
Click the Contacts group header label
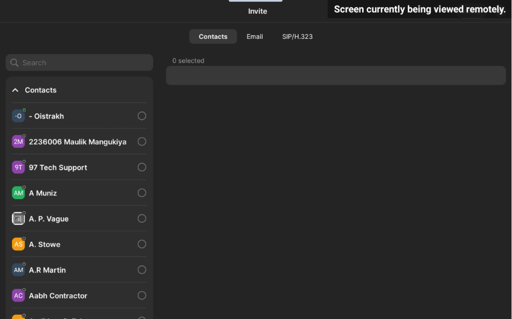40,90
